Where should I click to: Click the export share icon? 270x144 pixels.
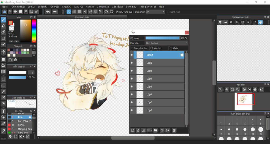tap(10, 12)
